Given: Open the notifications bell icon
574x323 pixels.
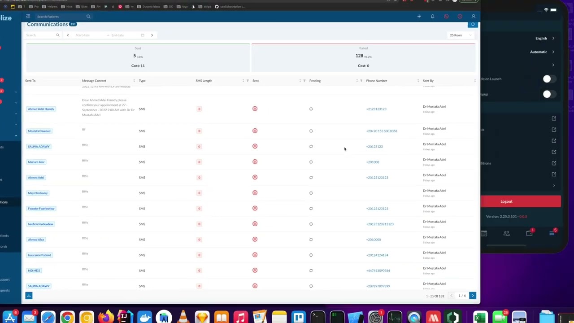Looking at the screenshot, I should click(x=433, y=17).
